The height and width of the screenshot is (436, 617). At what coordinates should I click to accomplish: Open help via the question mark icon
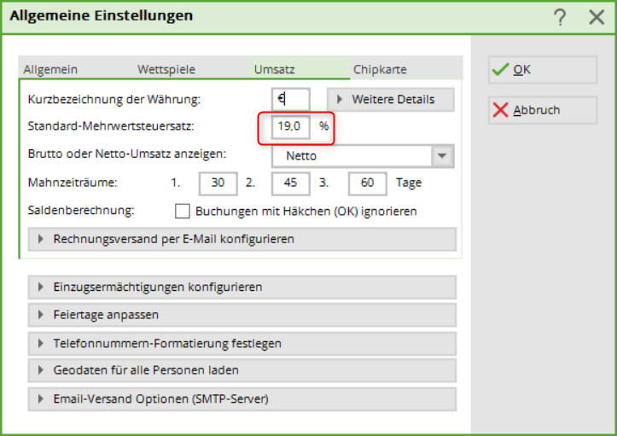click(560, 17)
